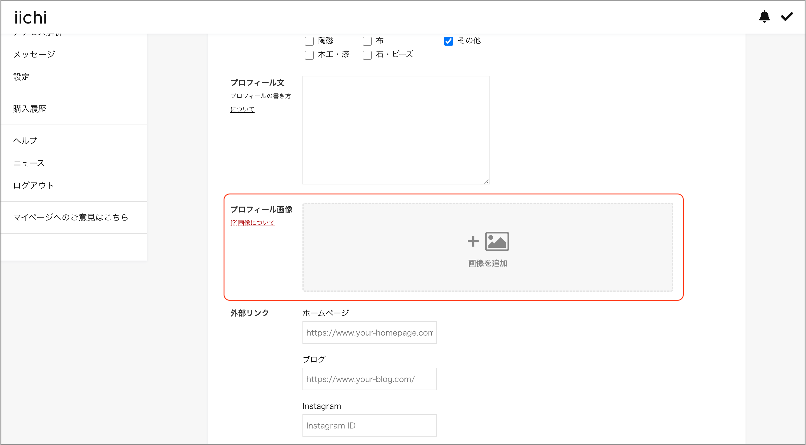Open メッセージ in the sidebar
The height and width of the screenshot is (445, 806).
point(34,54)
